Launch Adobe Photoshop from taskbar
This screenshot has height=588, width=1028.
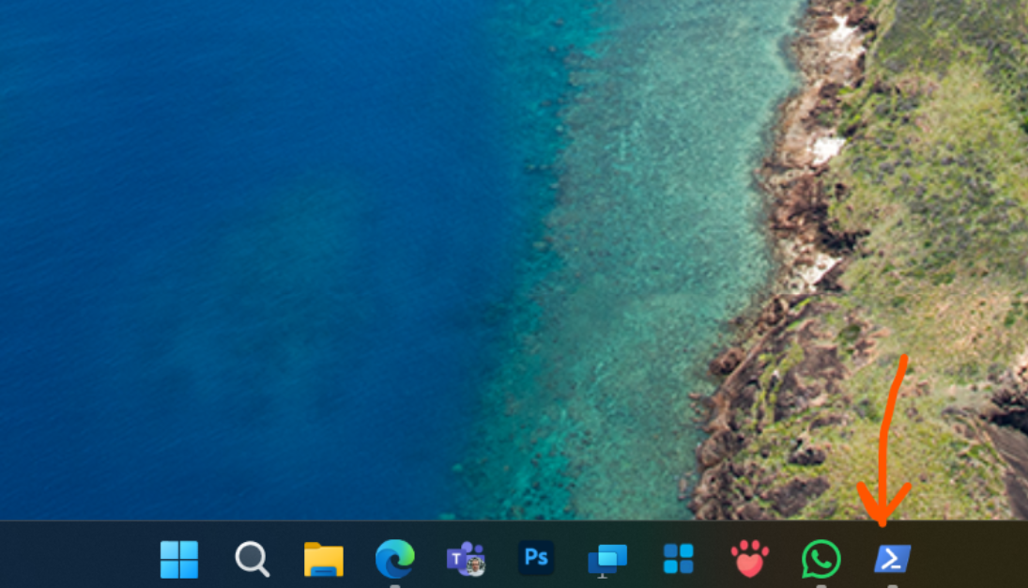[536, 558]
